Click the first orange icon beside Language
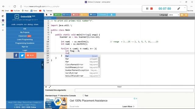 [x=182, y=15]
